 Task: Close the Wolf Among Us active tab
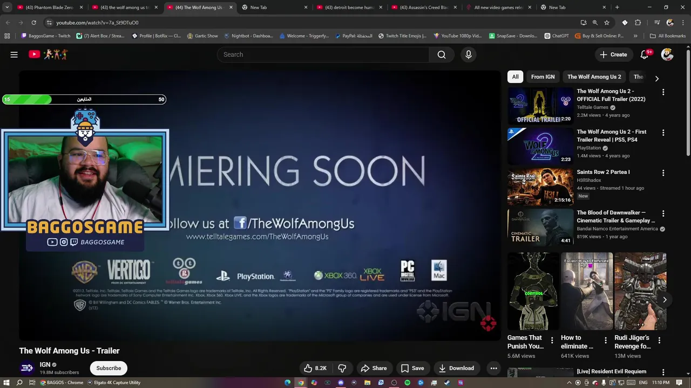pyautogui.click(x=231, y=8)
